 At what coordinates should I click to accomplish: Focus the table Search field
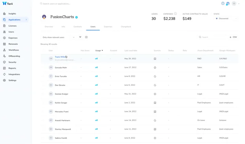(x=213, y=37)
